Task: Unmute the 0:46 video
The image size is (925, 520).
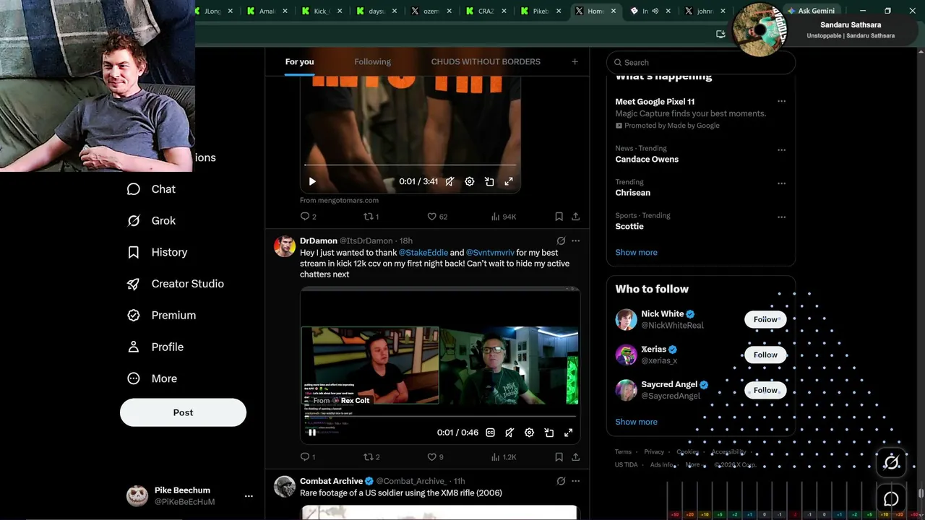Action: (509, 433)
